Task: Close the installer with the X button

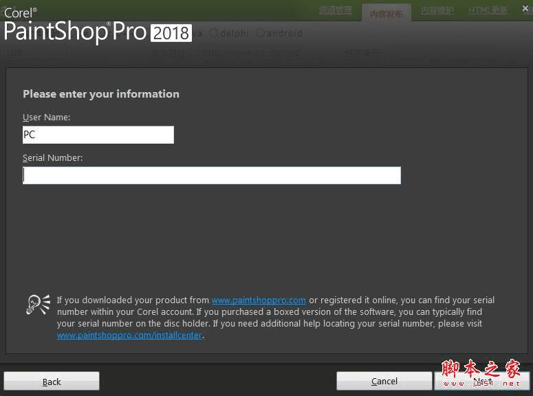Action: point(525,8)
